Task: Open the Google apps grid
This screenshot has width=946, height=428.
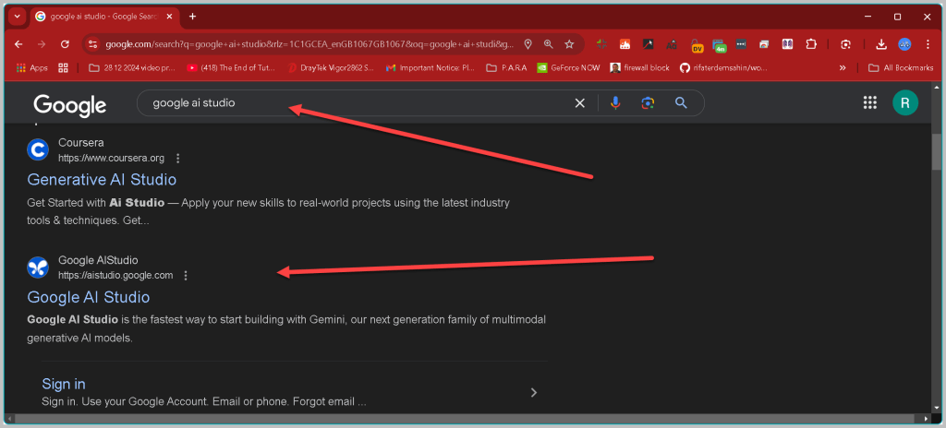Action: pos(870,103)
